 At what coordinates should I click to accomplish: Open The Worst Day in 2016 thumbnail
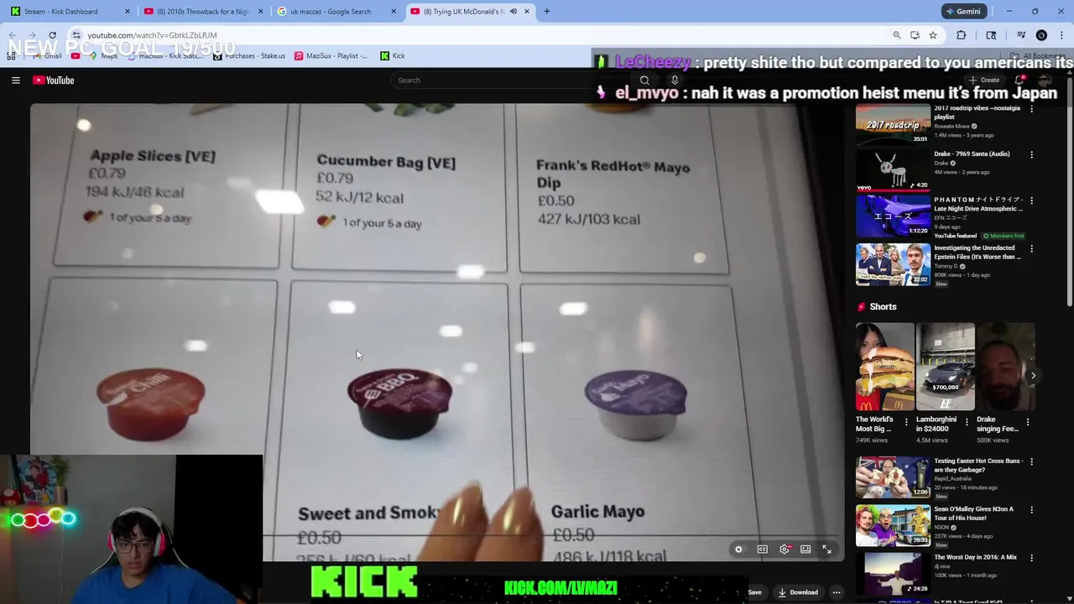[x=893, y=573]
